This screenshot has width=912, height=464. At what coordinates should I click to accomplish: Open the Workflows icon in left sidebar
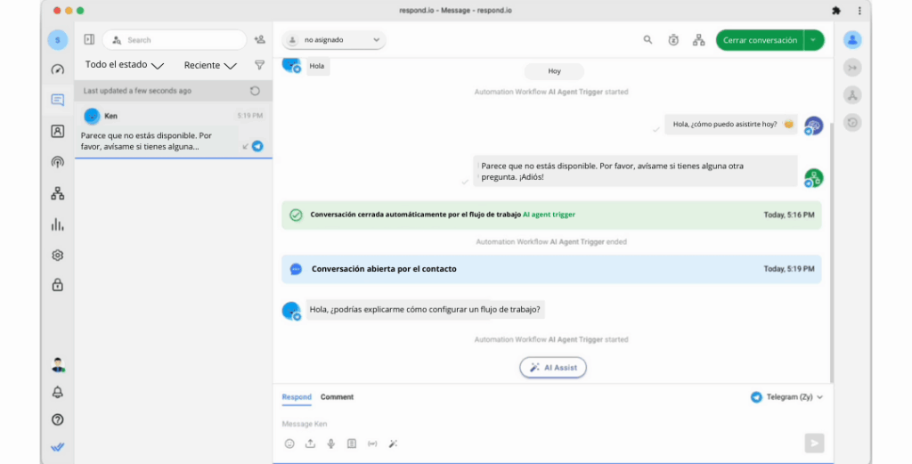tap(58, 193)
